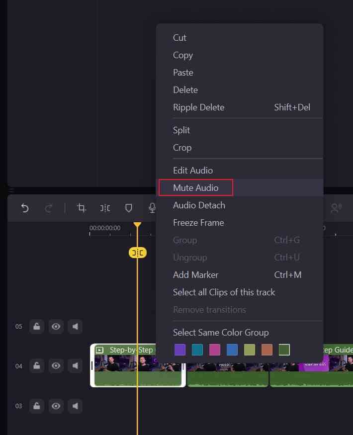Click the Undo arrow in timeline toolbar
353x435 pixels.
25,208
